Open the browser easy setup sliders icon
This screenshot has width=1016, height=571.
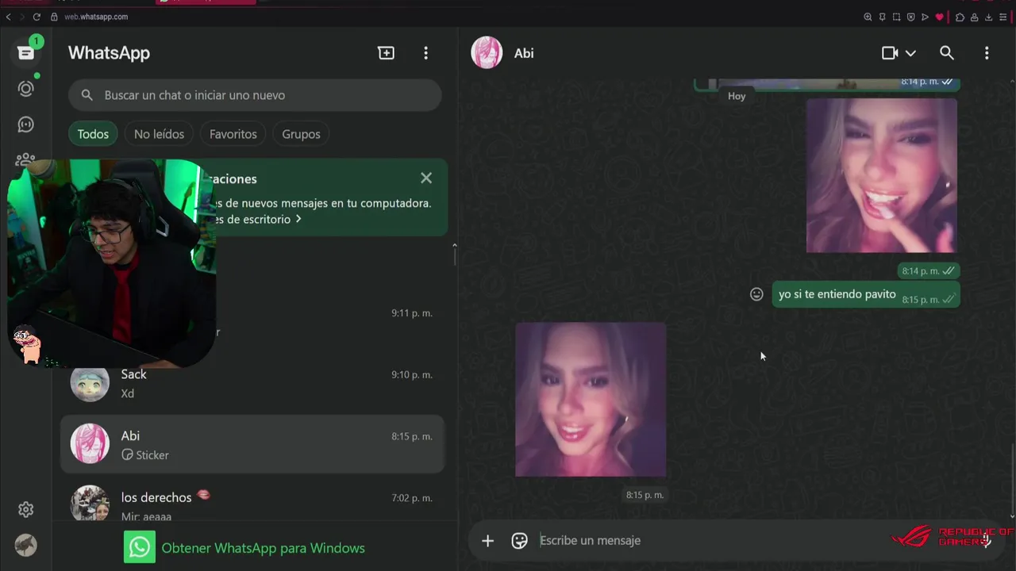[x=1003, y=17]
